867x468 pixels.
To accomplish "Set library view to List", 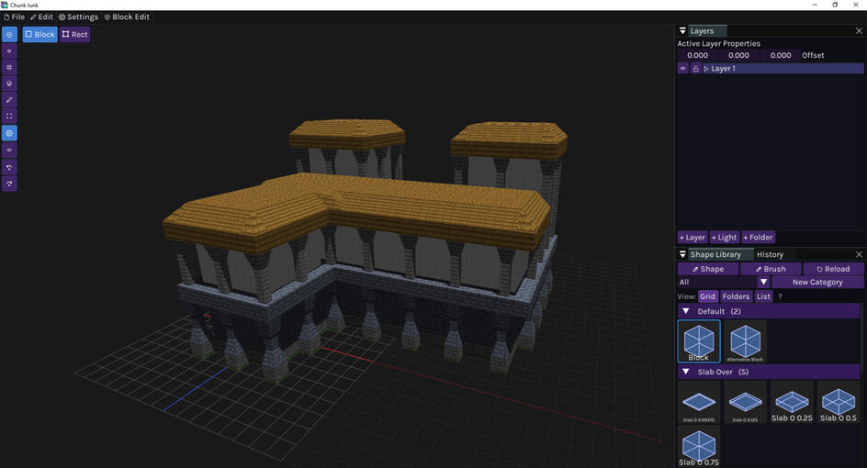I will 763,296.
